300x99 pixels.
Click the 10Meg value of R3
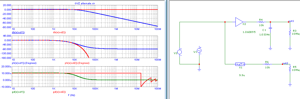click(x=296, y=34)
